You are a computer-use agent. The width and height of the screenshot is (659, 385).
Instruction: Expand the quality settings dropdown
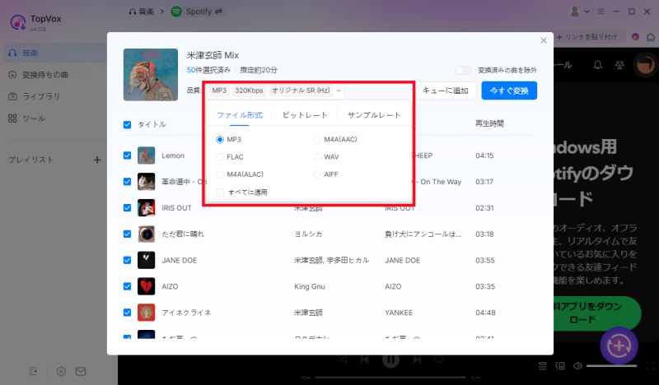339,90
